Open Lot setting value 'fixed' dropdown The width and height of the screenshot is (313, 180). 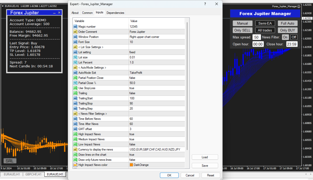157,52
